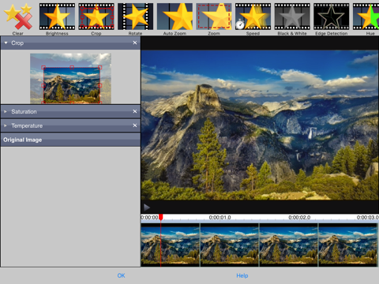Add the Brightness effect

57,19
